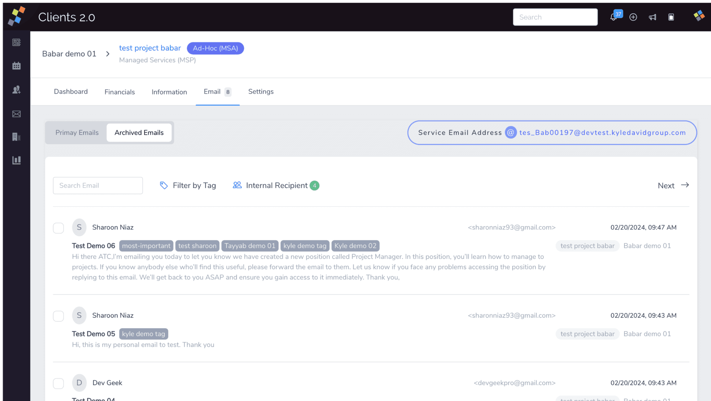Open the bar chart reports icon
The image size is (711, 401).
point(16,160)
